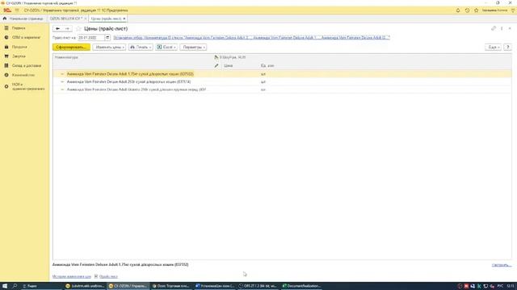
Task: Click the Настроить link at bottom right
Action: tap(501, 265)
